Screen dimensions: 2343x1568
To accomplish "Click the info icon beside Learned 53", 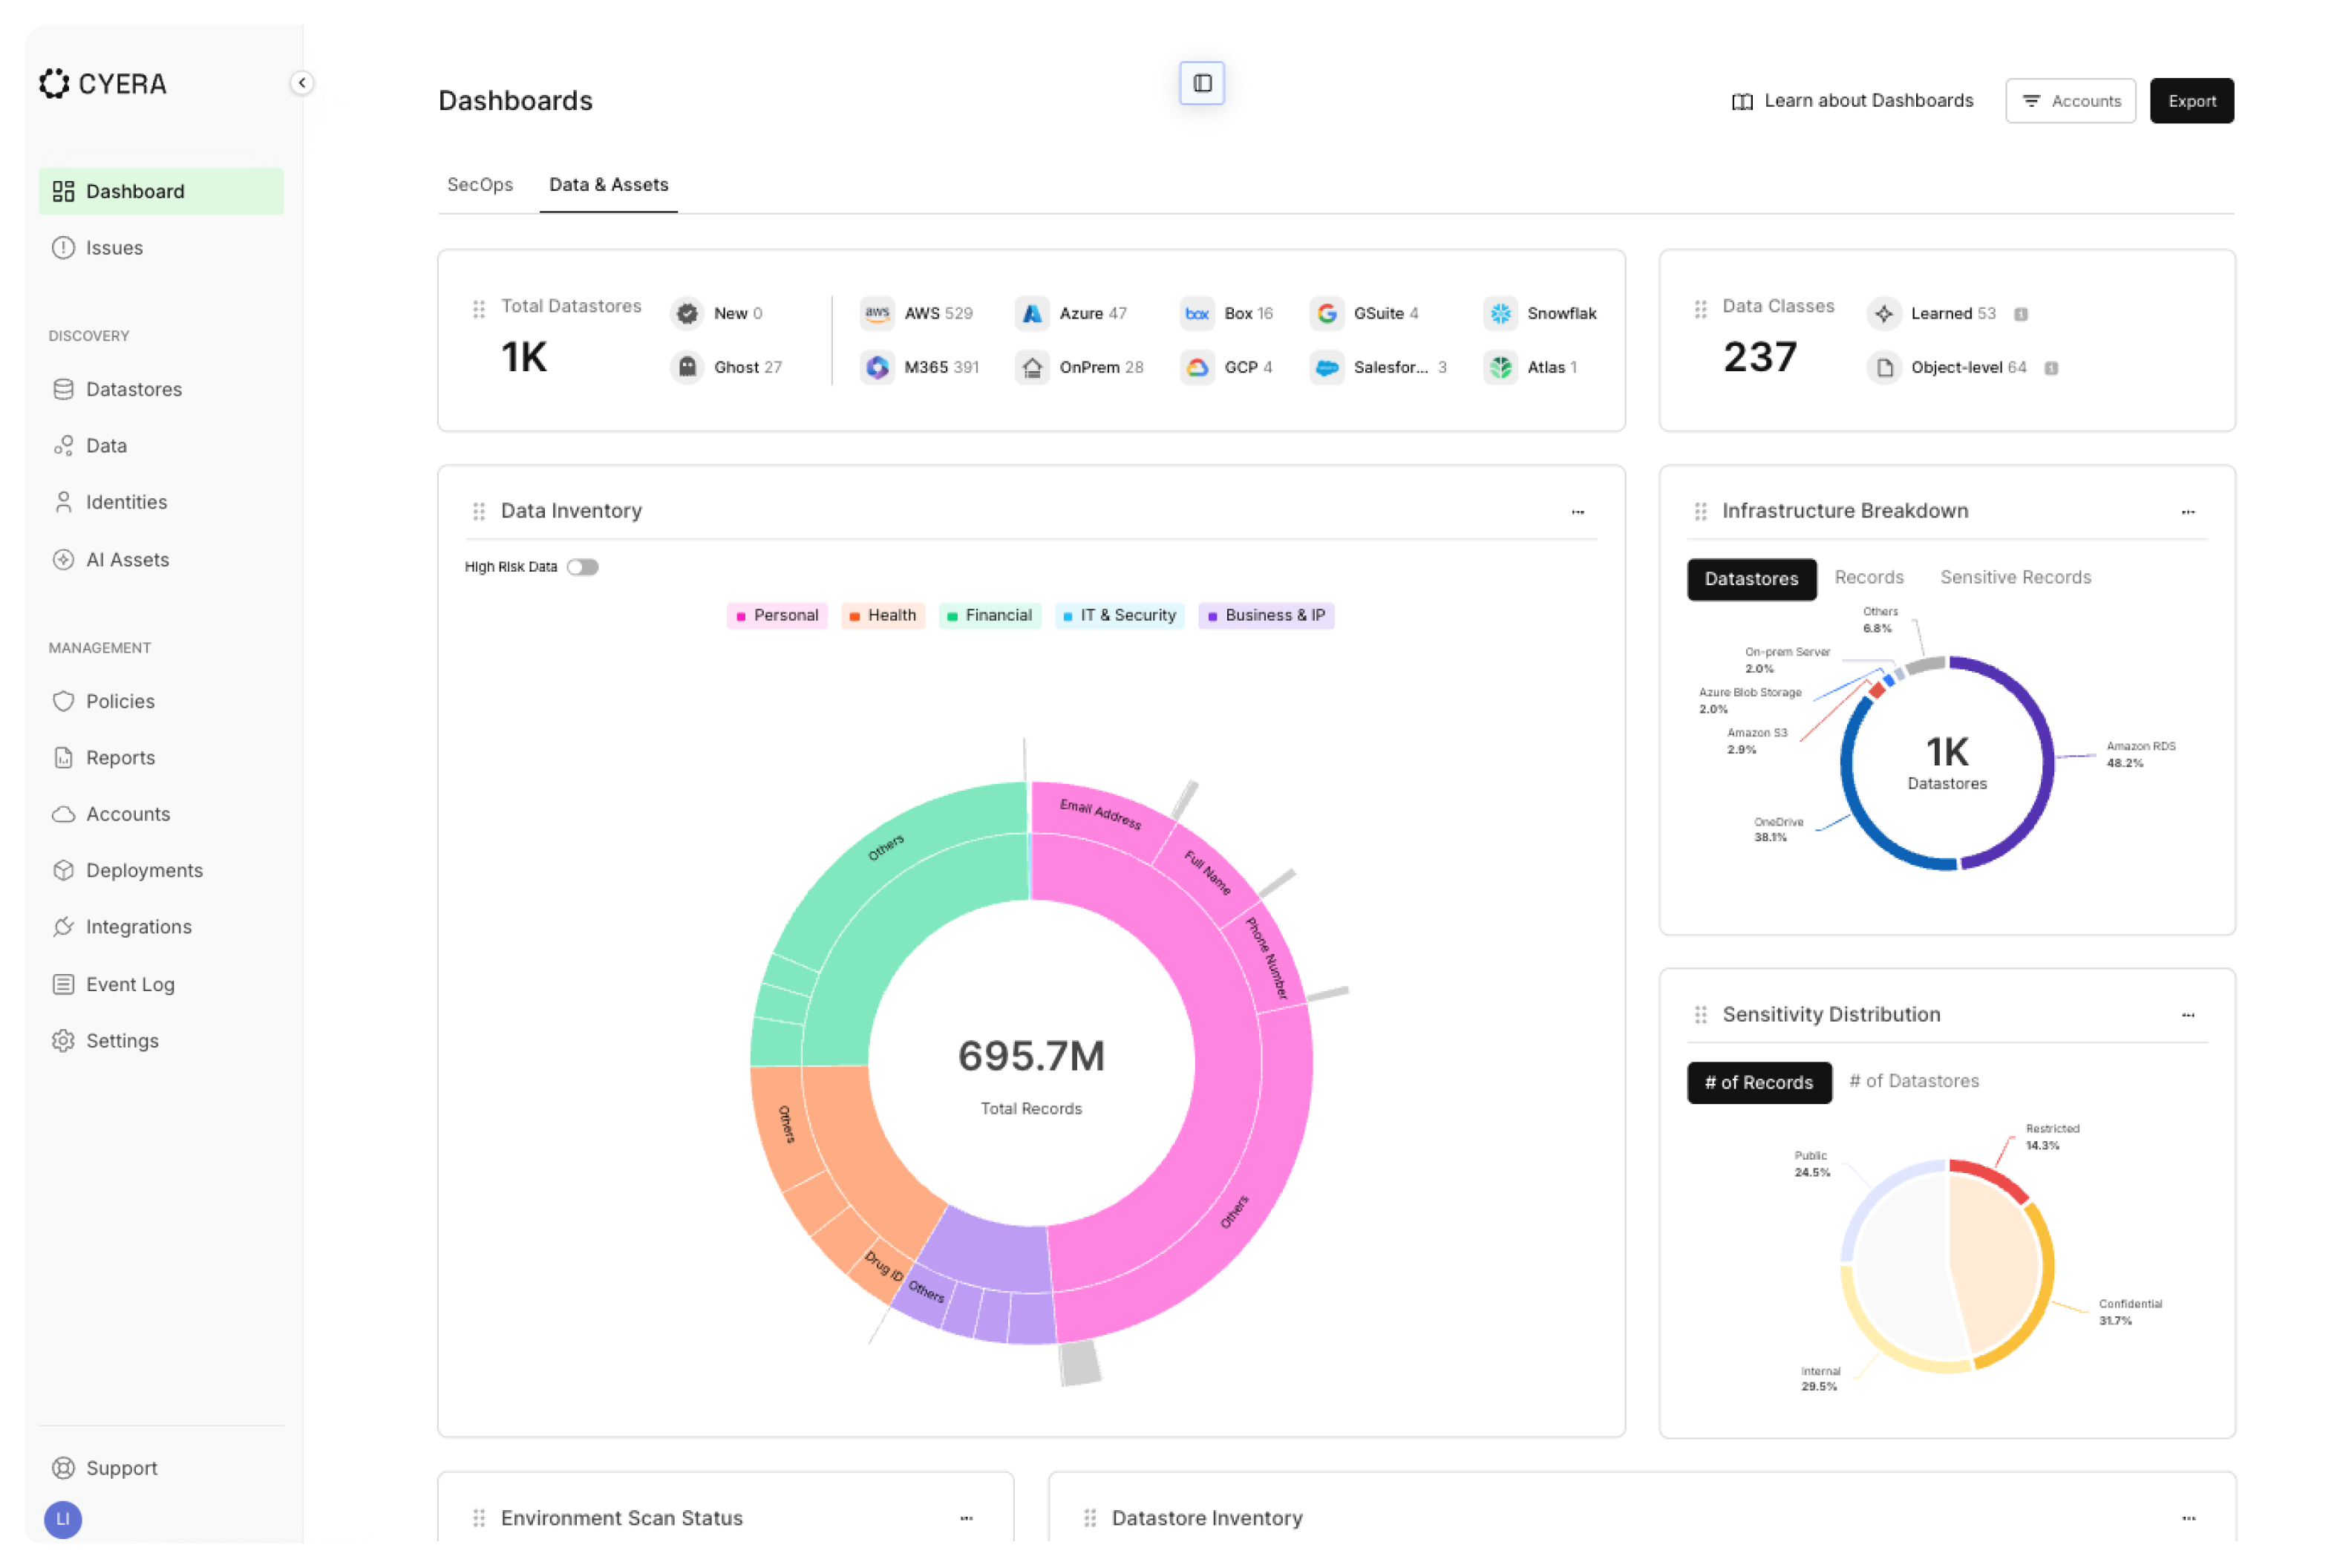I will (x=2020, y=314).
